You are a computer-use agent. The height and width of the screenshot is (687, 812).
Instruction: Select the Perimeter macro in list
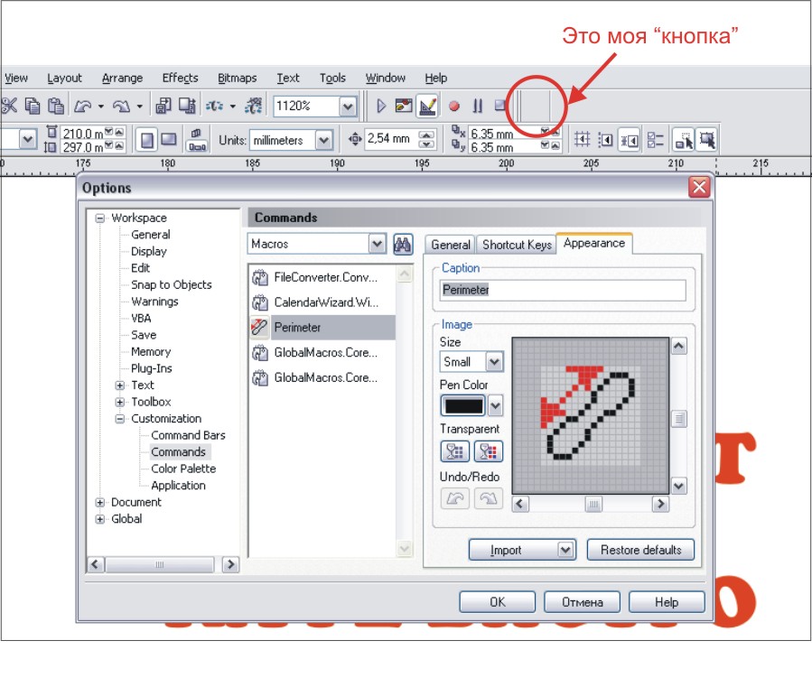click(322, 327)
